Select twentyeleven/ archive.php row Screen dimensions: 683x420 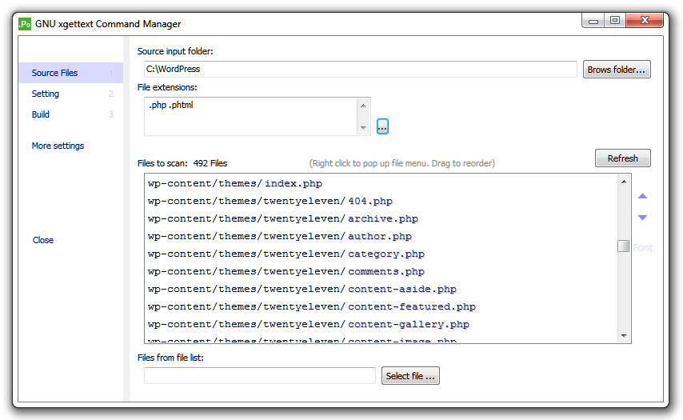(x=381, y=218)
